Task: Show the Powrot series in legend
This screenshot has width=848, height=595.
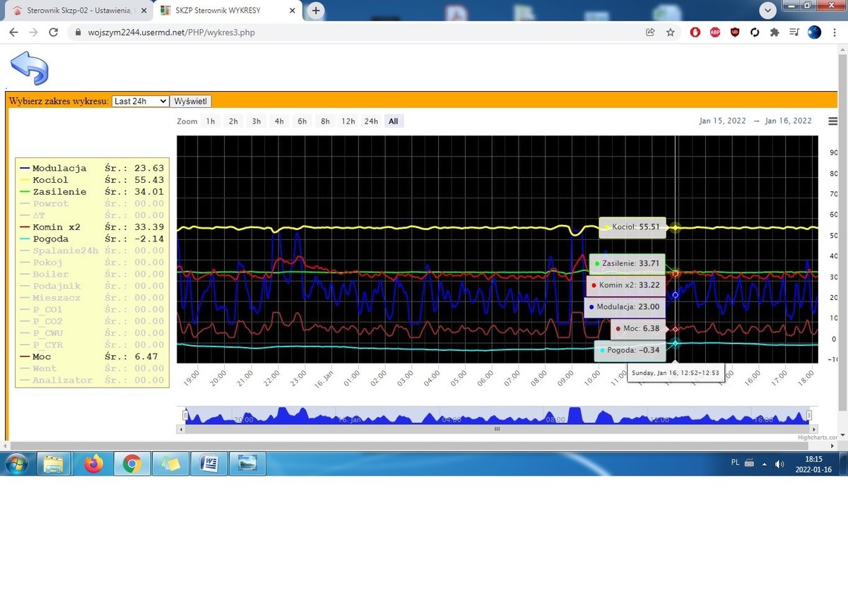Action: 50,203
